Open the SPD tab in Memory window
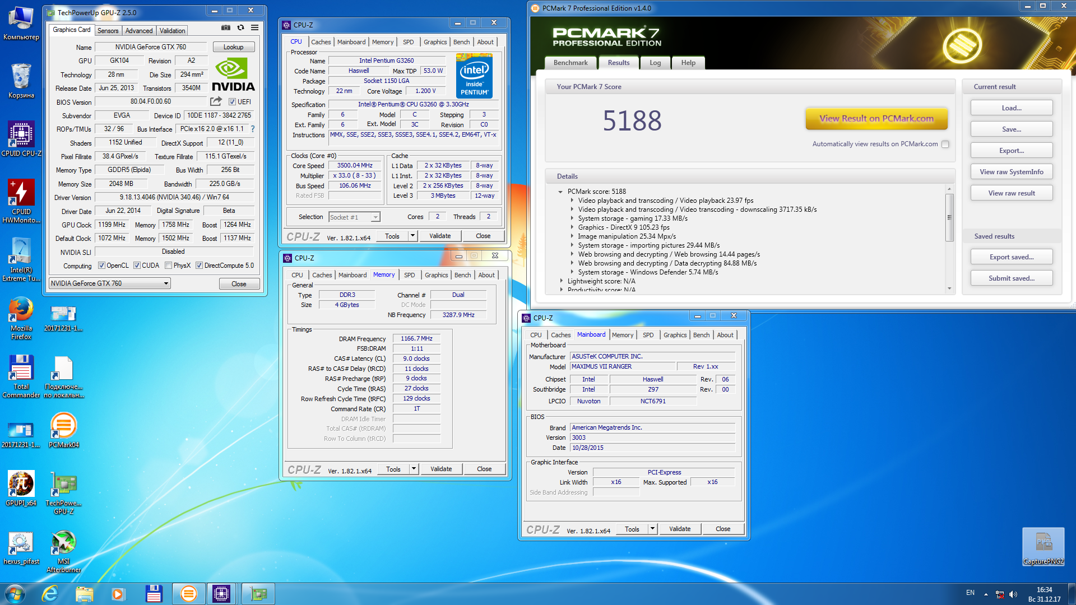Viewport: 1076px width, 605px height. pyautogui.click(x=410, y=275)
